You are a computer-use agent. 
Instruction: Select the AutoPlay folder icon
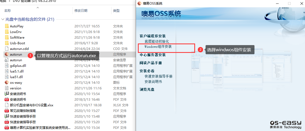7,26
